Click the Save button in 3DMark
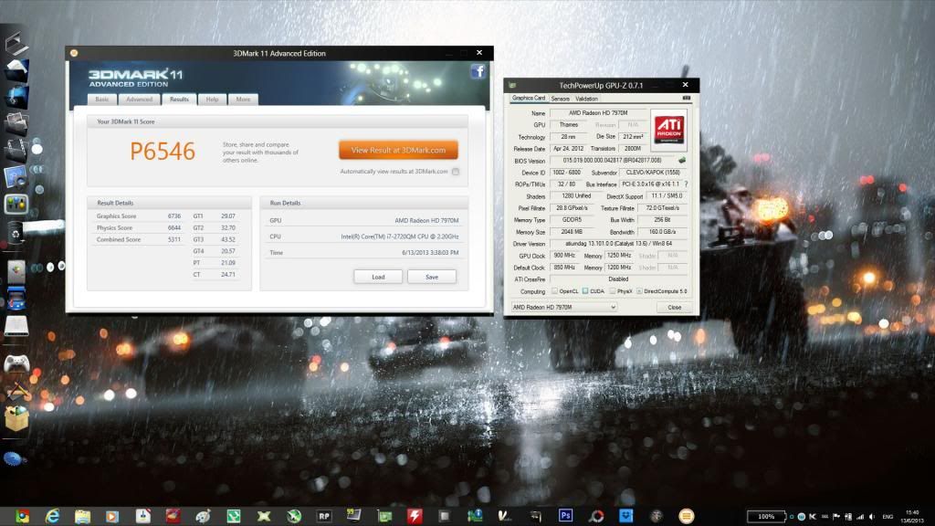This screenshot has width=935, height=526. pos(432,277)
